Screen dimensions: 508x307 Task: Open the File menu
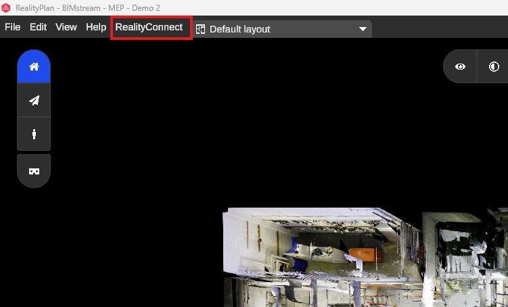tap(13, 27)
